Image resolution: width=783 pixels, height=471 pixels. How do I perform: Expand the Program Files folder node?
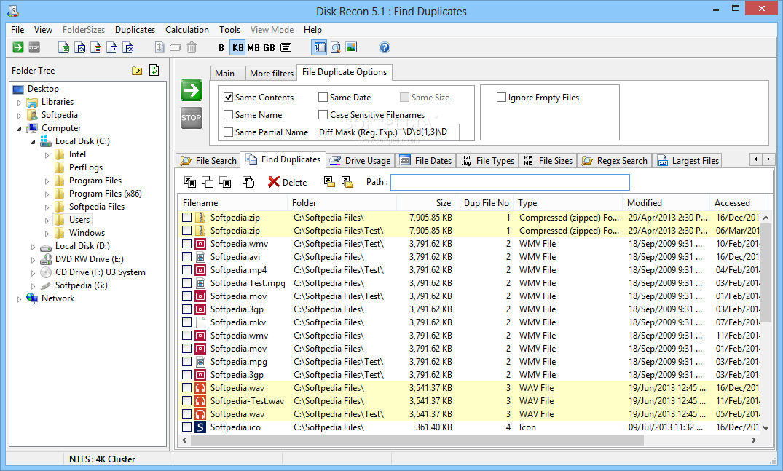point(47,181)
